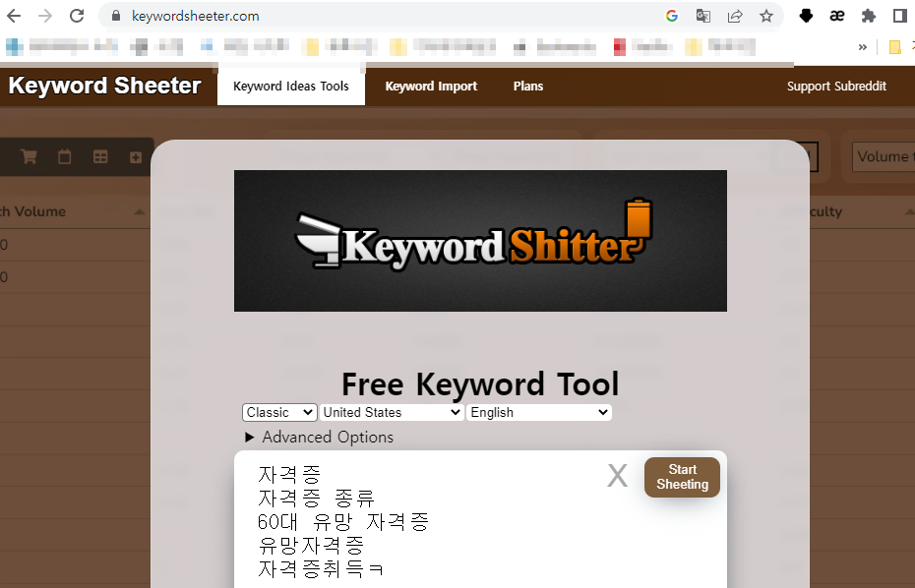Click the keyword line '유망자격증'
The height and width of the screenshot is (588, 915).
311,546
